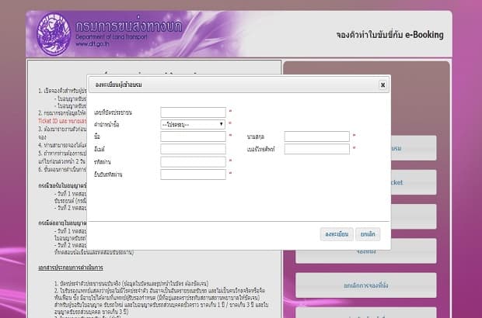This screenshot has width=482, height=318.
Task: Focus the เบอร์โทรศัพท์ phone number field
Action: pos(316,149)
